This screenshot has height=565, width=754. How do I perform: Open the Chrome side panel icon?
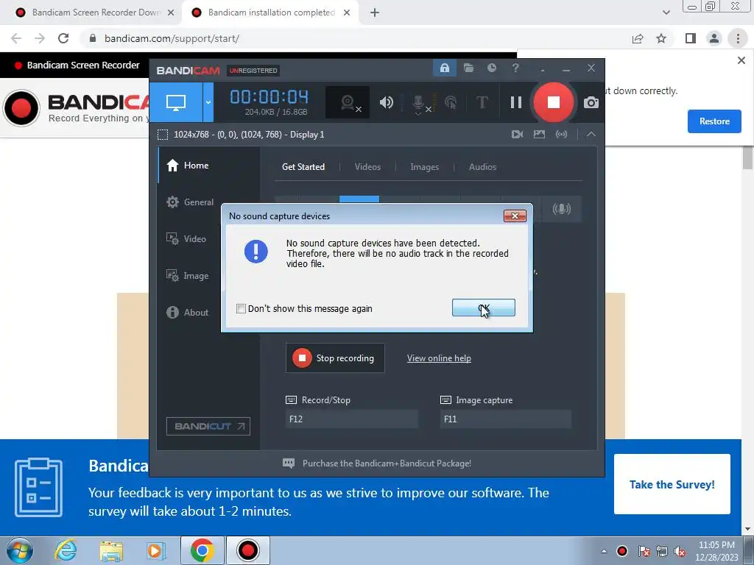691,38
